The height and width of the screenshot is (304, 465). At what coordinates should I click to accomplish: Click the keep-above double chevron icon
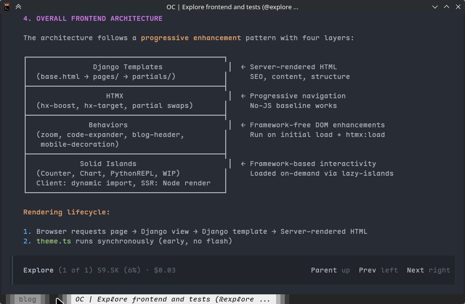[x=18, y=6]
